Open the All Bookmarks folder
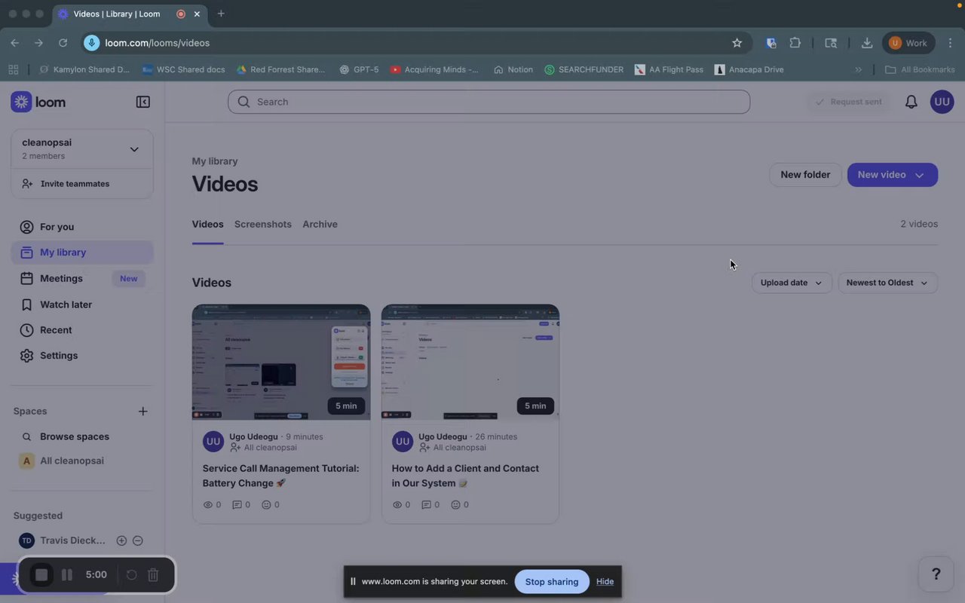Viewport: 965px width, 603px height. coord(920,69)
